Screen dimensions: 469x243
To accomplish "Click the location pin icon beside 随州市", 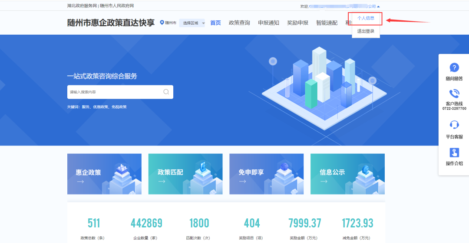I will coord(162,23).
